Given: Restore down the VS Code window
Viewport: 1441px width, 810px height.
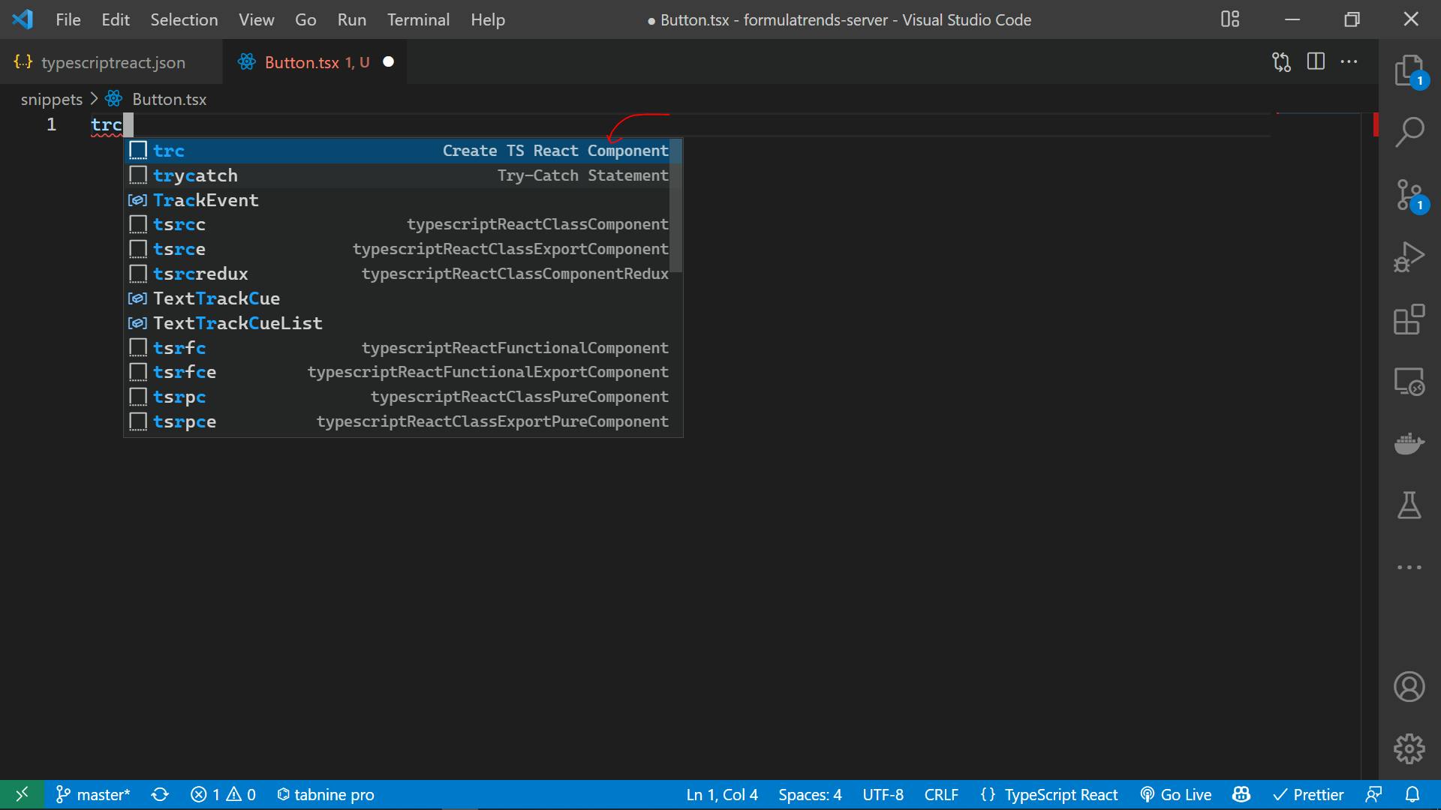Looking at the screenshot, I should (1352, 19).
